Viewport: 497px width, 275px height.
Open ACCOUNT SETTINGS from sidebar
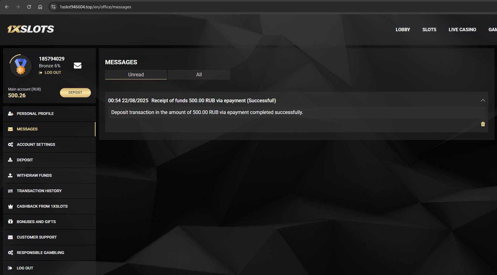[x=49, y=145]
